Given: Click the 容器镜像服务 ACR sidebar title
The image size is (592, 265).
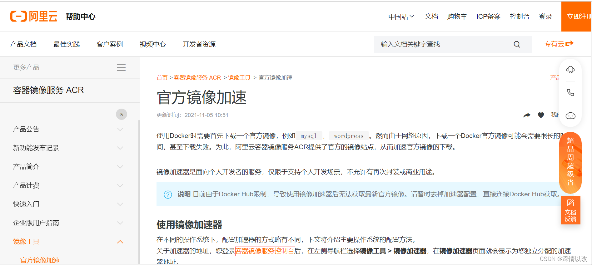Looking at the screenshot, I should point(48,90).
